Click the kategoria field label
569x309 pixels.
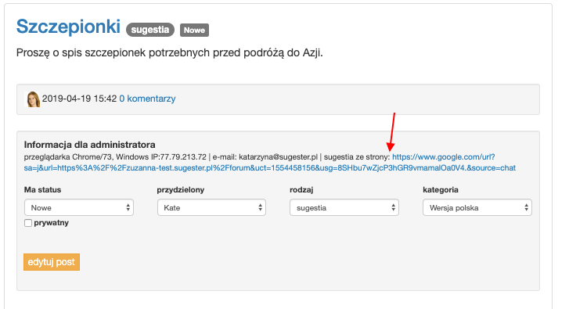coord(440,189)
